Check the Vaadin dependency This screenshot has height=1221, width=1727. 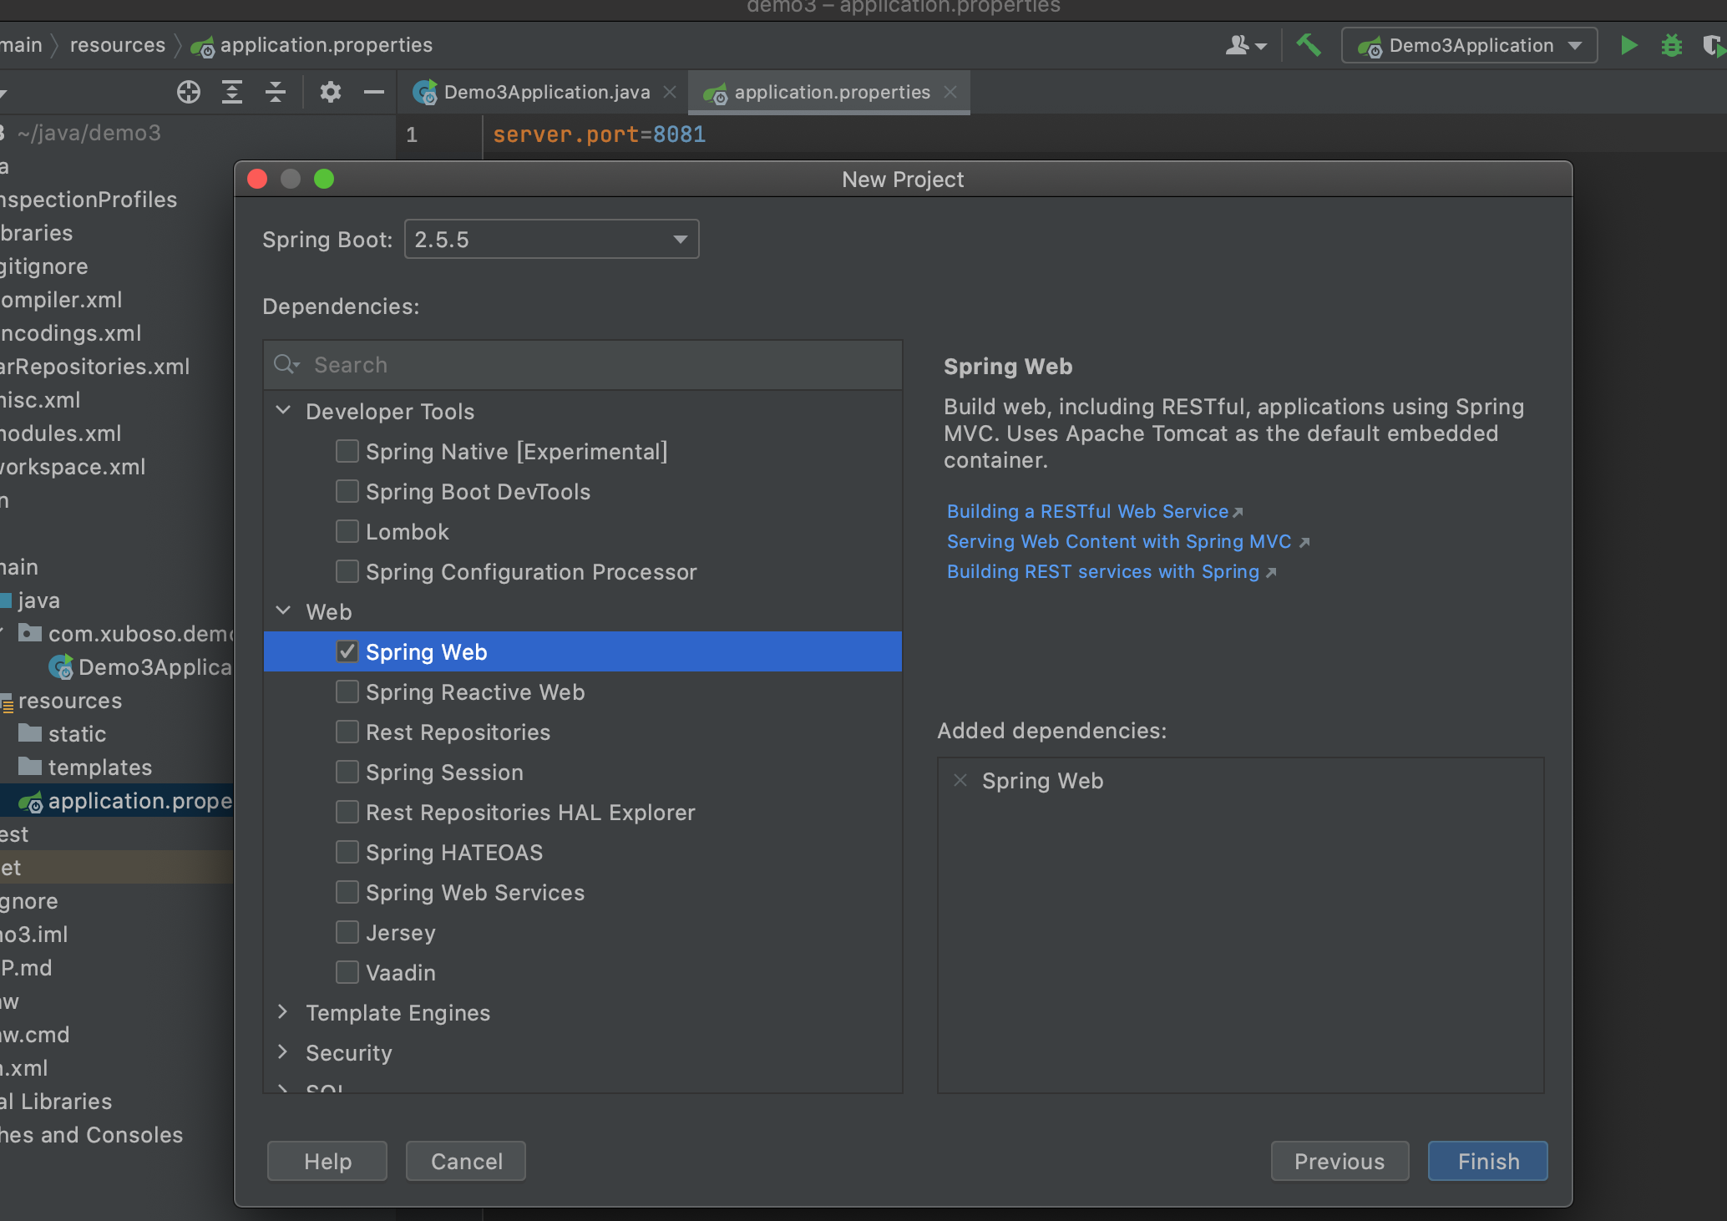click(347, 972)
